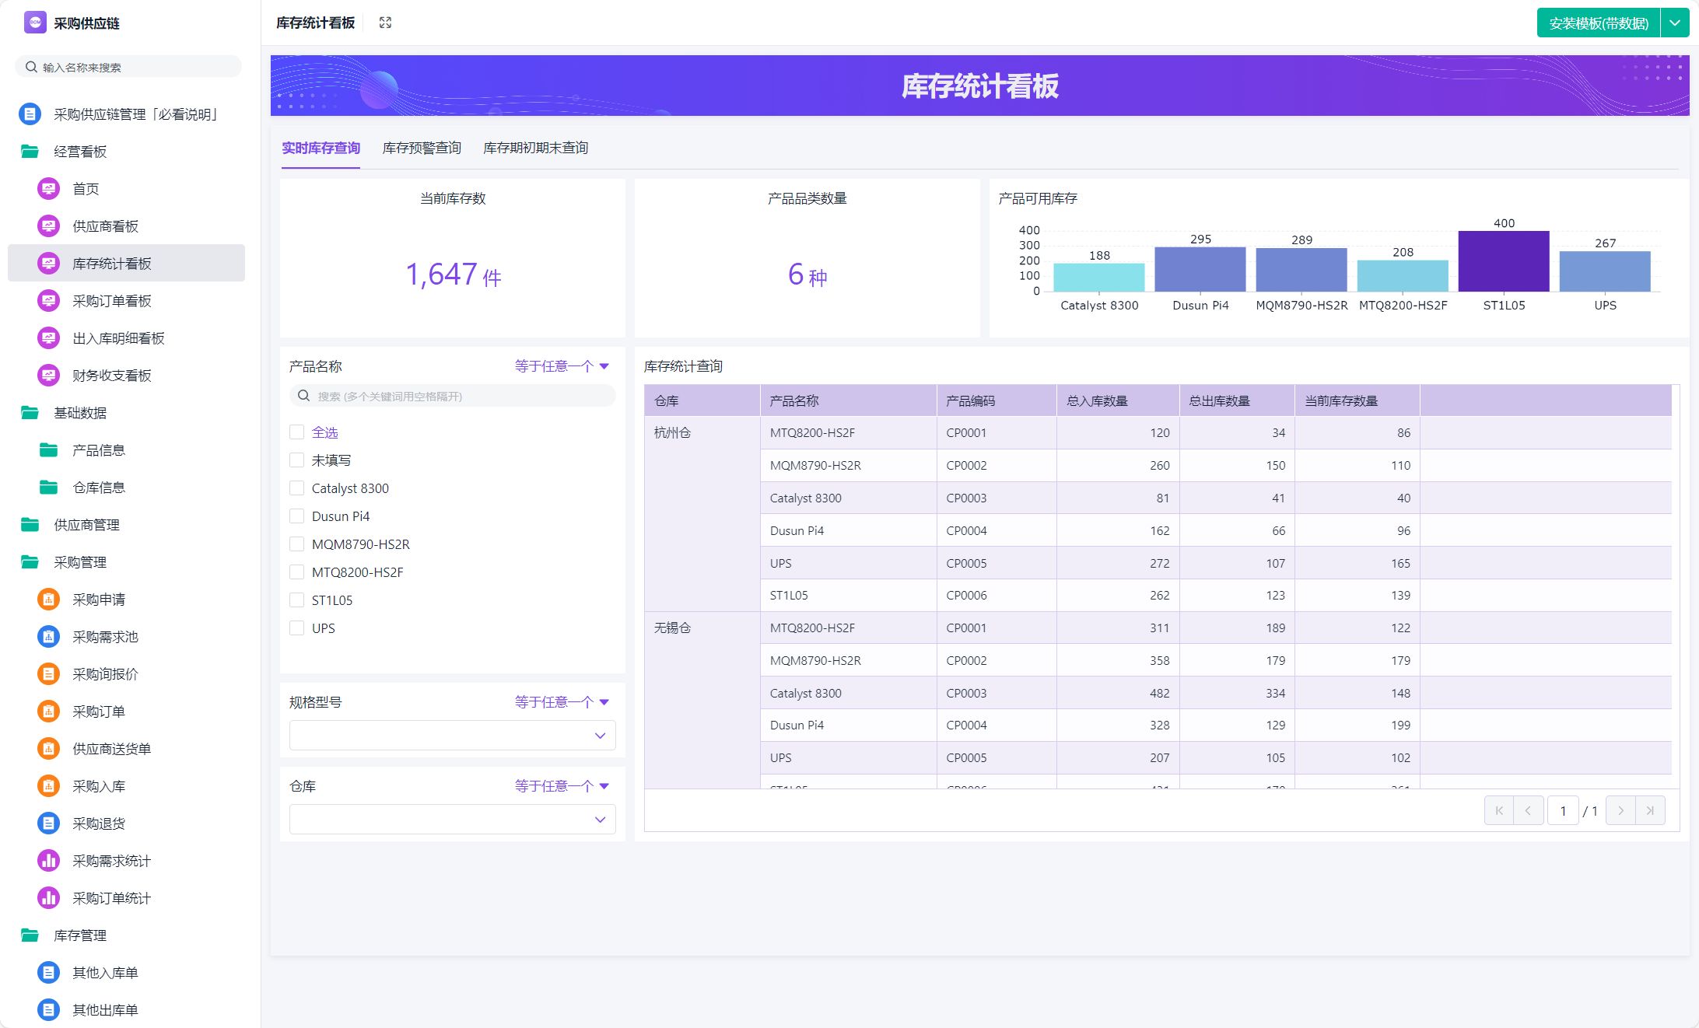Click the 其他入库单 document icon

48,973
